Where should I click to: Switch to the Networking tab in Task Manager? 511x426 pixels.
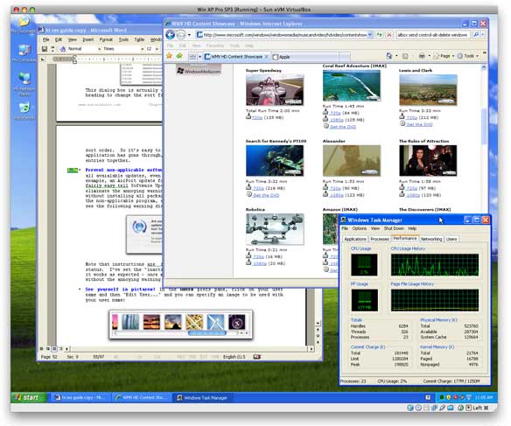431,239
